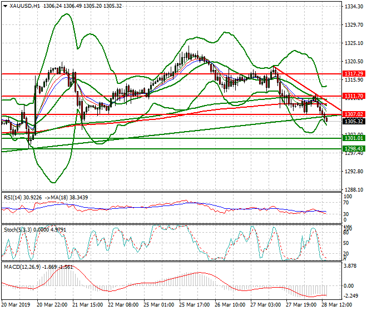Click the 1334.30 price scale value
Image resolution: width=367 pixels, height=311 pixels.
pos(354,7)
